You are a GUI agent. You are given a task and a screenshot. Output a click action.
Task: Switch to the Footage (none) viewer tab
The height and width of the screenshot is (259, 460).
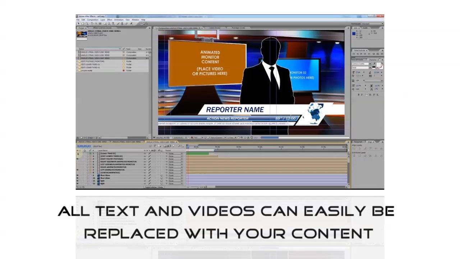click(x=238, y=28)
